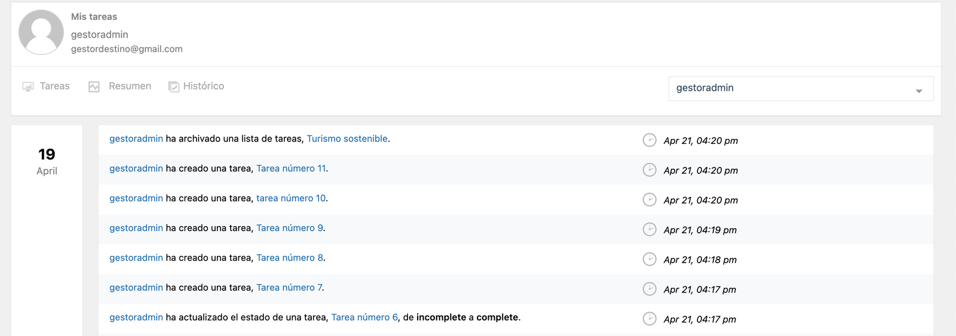Image resolution: width=956 pixels, height=336 pixels.
Task: Click clock icon in Tarea número 11 row
Action: point(649,169)
